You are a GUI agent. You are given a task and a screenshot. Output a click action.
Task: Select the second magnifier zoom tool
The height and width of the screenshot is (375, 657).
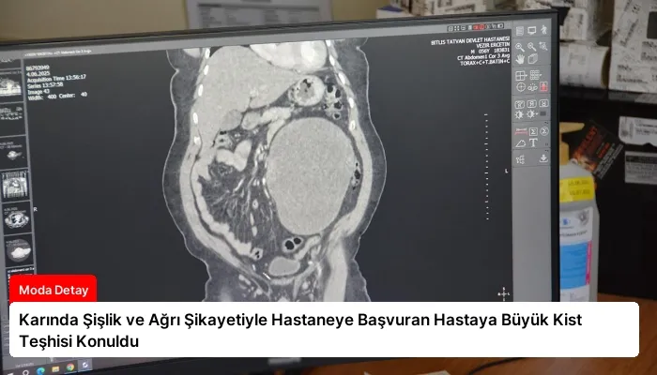532,47
